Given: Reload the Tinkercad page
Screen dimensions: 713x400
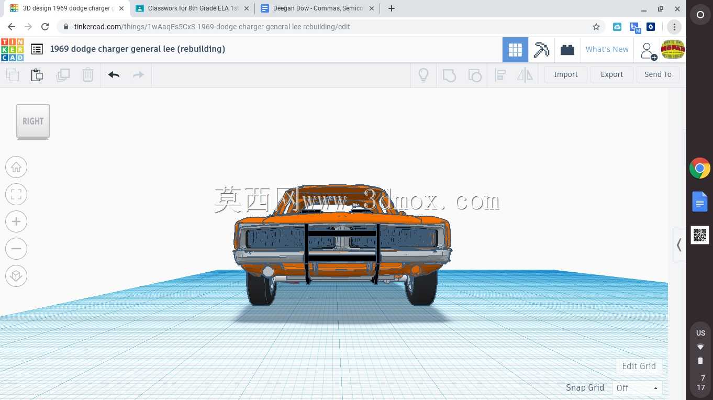Looking at the screenshot, I should pyautogui.click(x=45, y=27).
